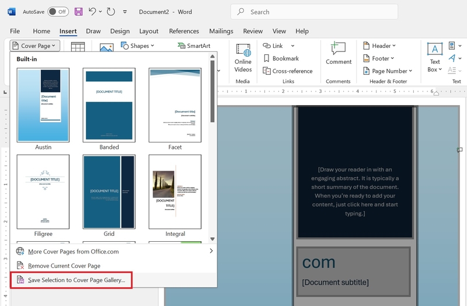Screen dimensions: 467x306
Task: Open the Footer dropdown
Action: click(x=378, y=58)
